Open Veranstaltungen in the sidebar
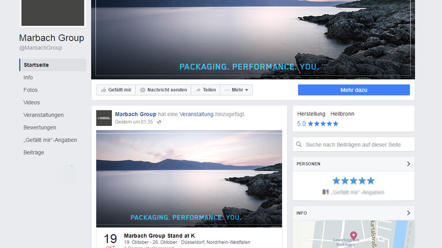 pos(43,115)
